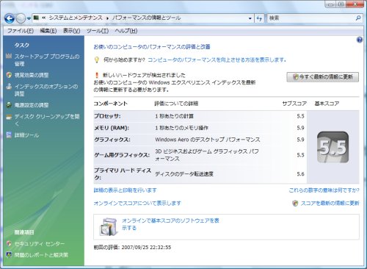This screenshot has width=367, height=269.
Task: Click the blue help question mark icon
Action: 360,40
